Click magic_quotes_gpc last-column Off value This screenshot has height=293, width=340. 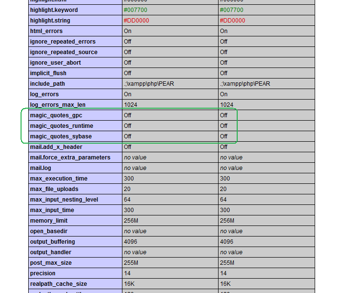click(224, 115)
